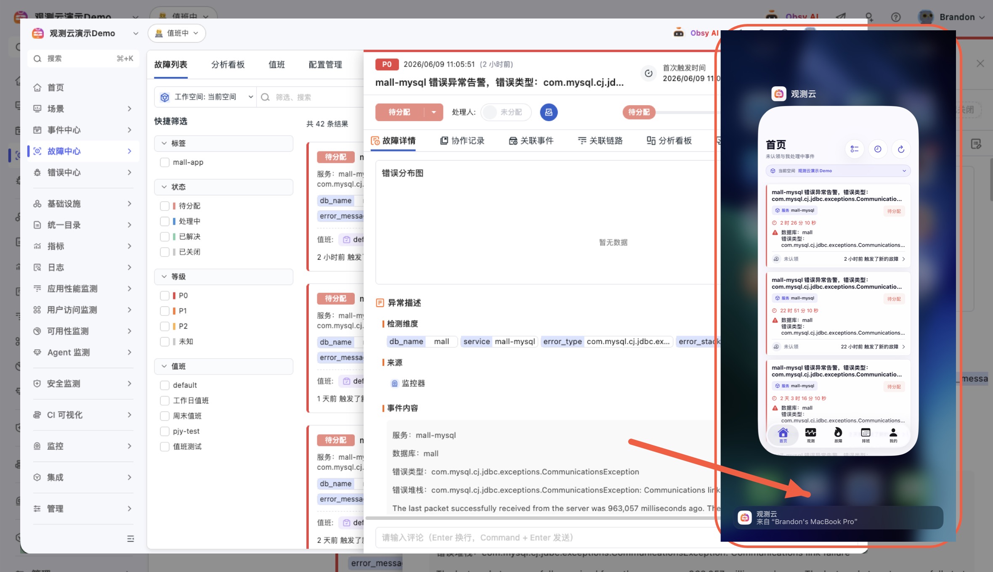Collapse the 标签 filter section

tap(223, 143)
